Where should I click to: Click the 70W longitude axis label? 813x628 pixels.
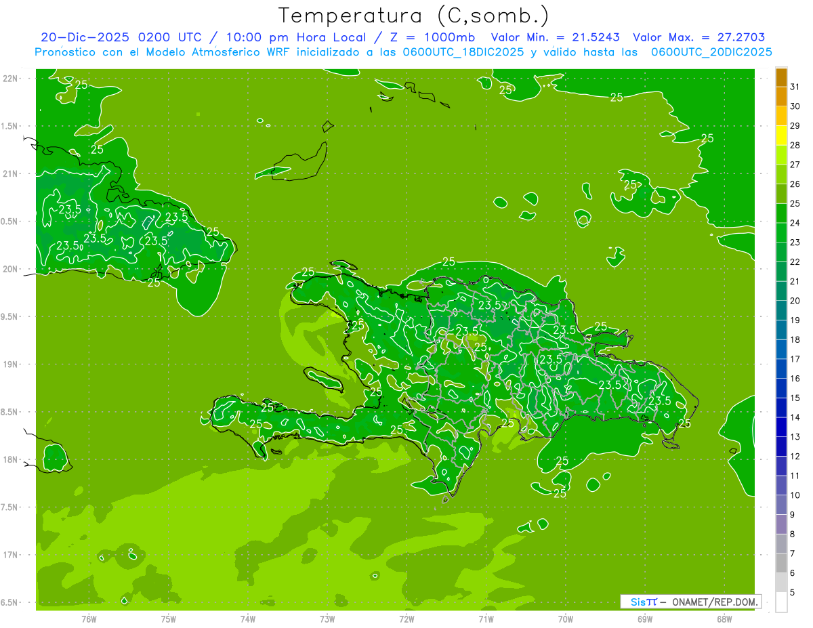coord(566,619)
